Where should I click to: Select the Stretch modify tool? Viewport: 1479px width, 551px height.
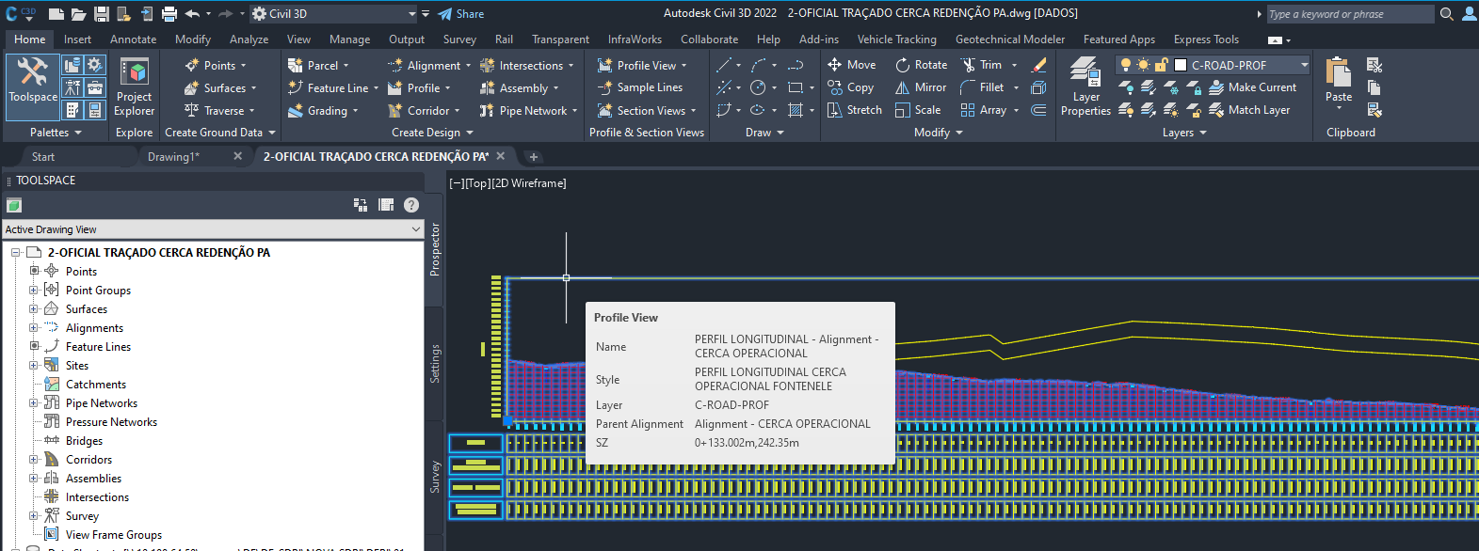[x=854, y=110]
